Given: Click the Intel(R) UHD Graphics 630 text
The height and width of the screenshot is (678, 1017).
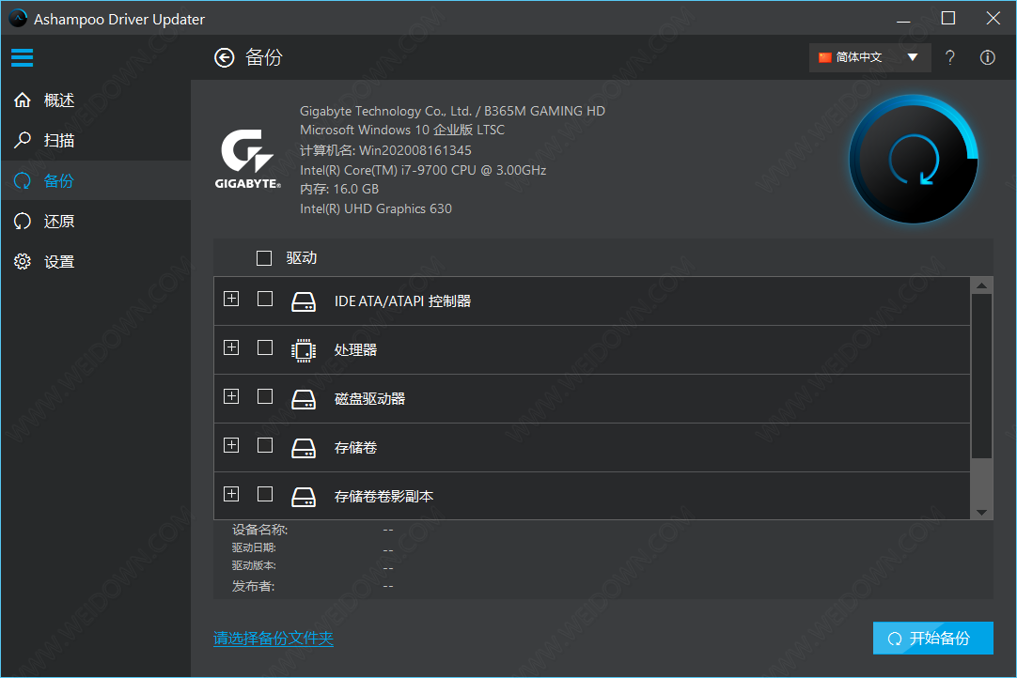Looking at the screenshot, I should [376, 208].
